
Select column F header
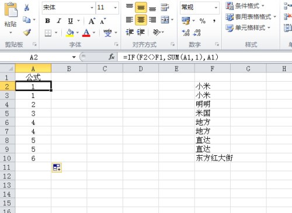[x=213, y=68]
